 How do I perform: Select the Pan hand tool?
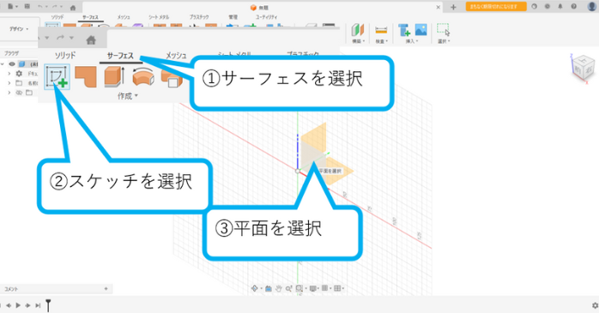(279, 289)
